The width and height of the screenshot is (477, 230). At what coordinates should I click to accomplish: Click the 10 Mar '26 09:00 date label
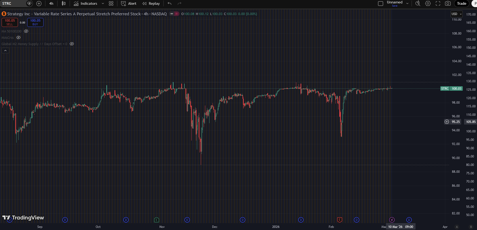pyautogui.click(x=401, y=226)
